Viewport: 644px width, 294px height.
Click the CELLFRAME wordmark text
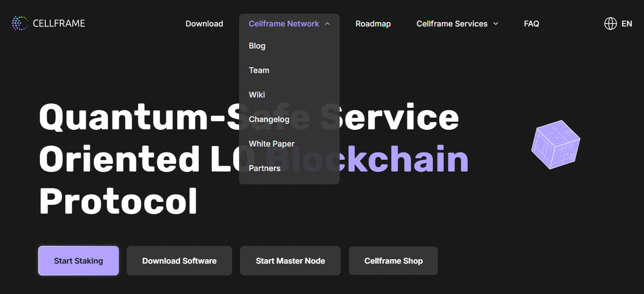[x=59, y=24]
